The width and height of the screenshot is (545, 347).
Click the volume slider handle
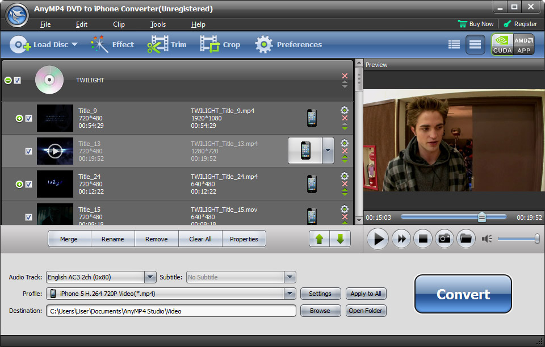pyautogui.click(x=537, y=239)
